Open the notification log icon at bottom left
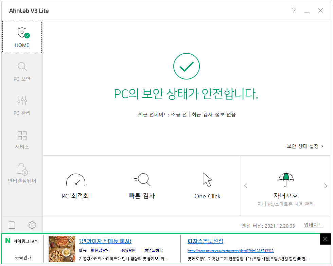The height and width of the screenshot is (266, 333). click(12, 225)
